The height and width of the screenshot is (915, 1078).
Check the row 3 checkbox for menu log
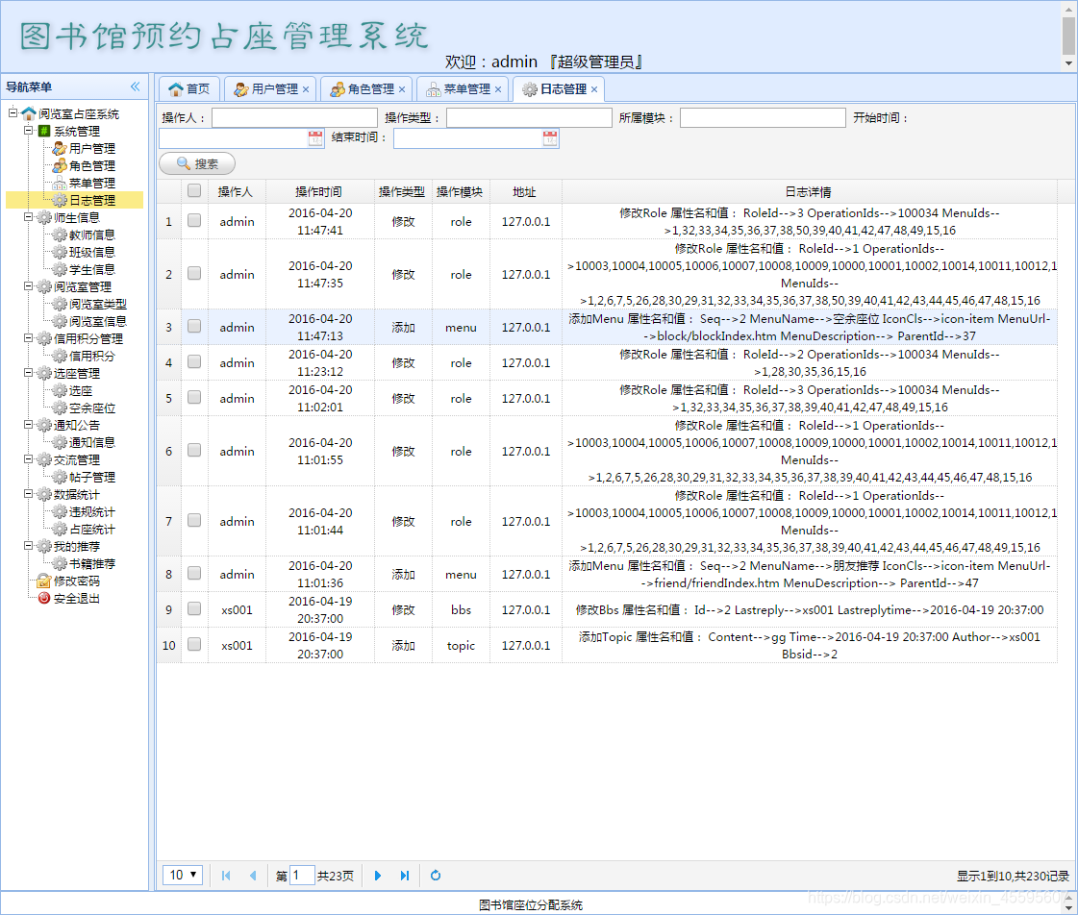coord(194,326)
